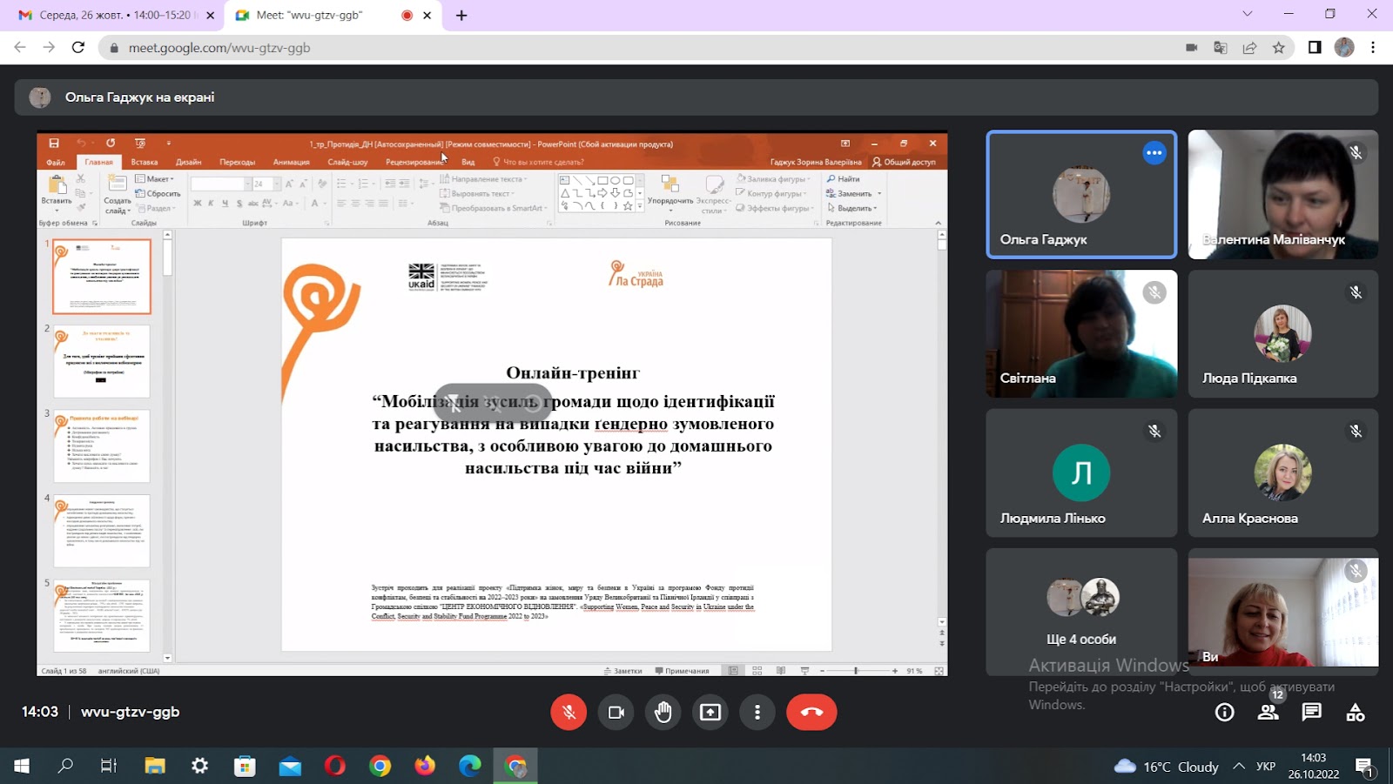Bookmark this page with the star
This screenshot has width=1393, height=784.
pos(1278,48)
